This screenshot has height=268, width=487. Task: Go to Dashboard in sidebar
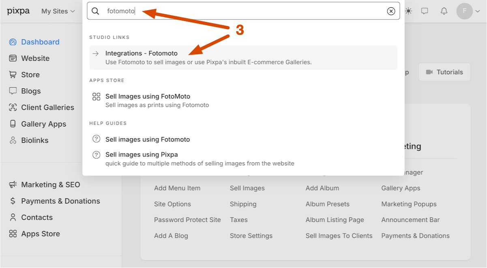(x=40, y=42)
